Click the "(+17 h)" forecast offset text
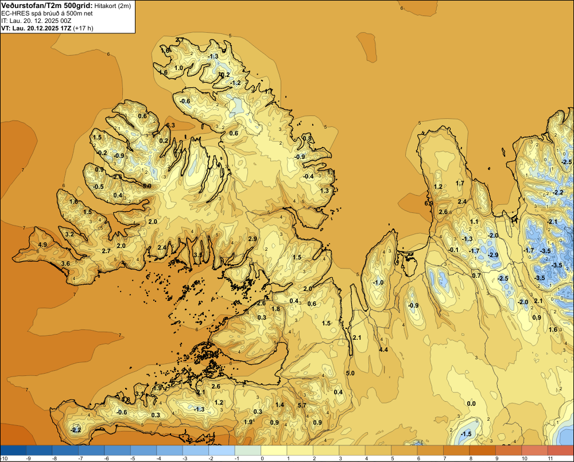Screen dimensions: 574x462 click(x=83, y=28)
